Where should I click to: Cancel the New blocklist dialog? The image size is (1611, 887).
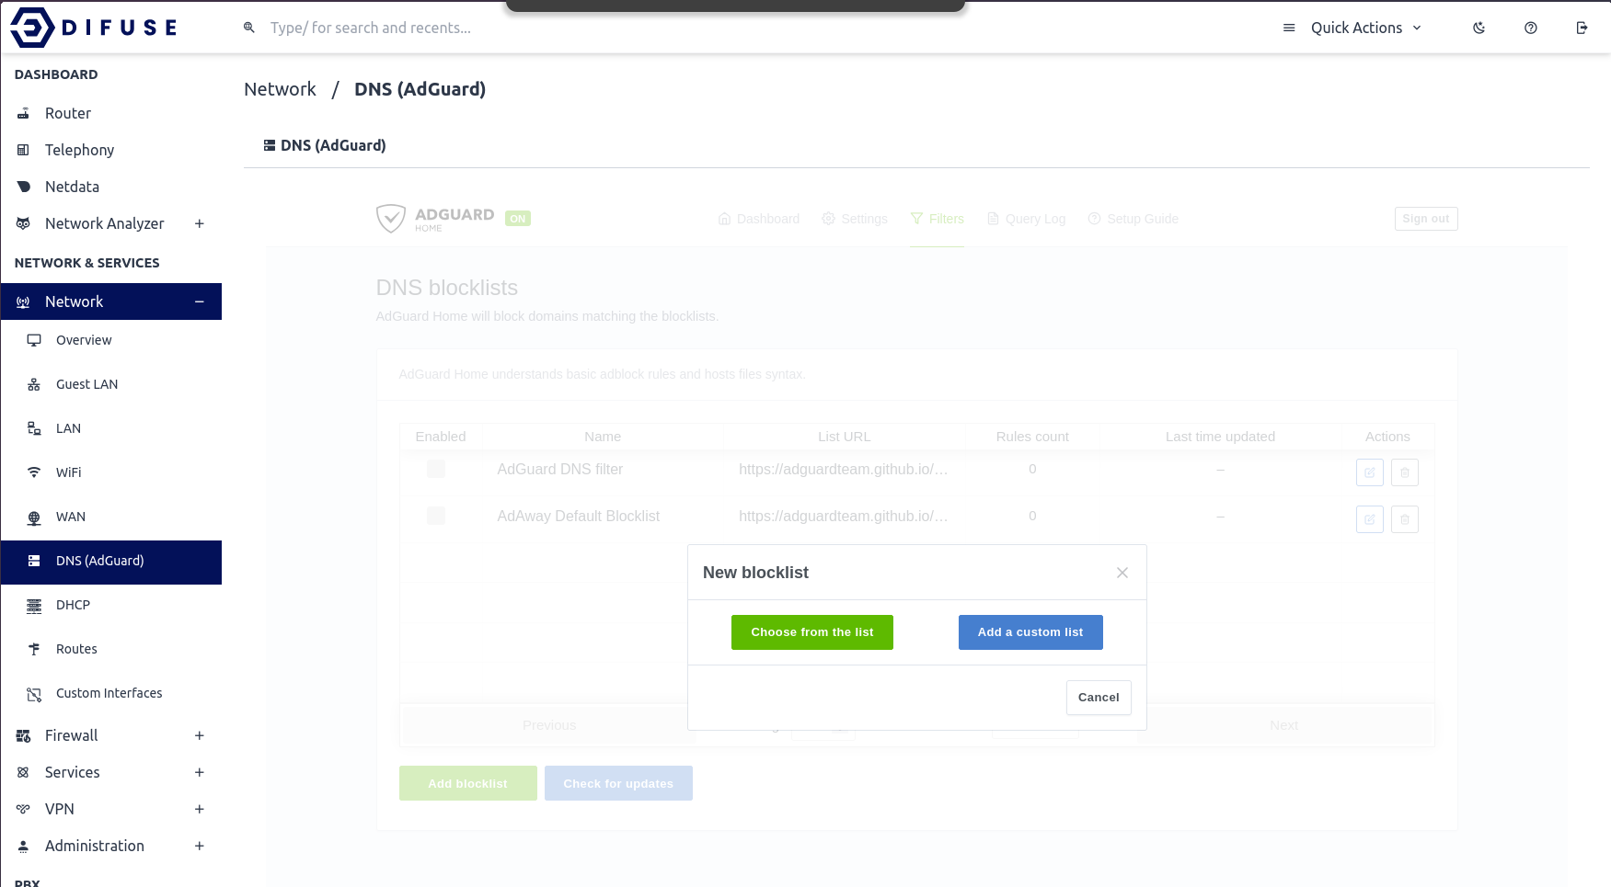pos(1099,698)
